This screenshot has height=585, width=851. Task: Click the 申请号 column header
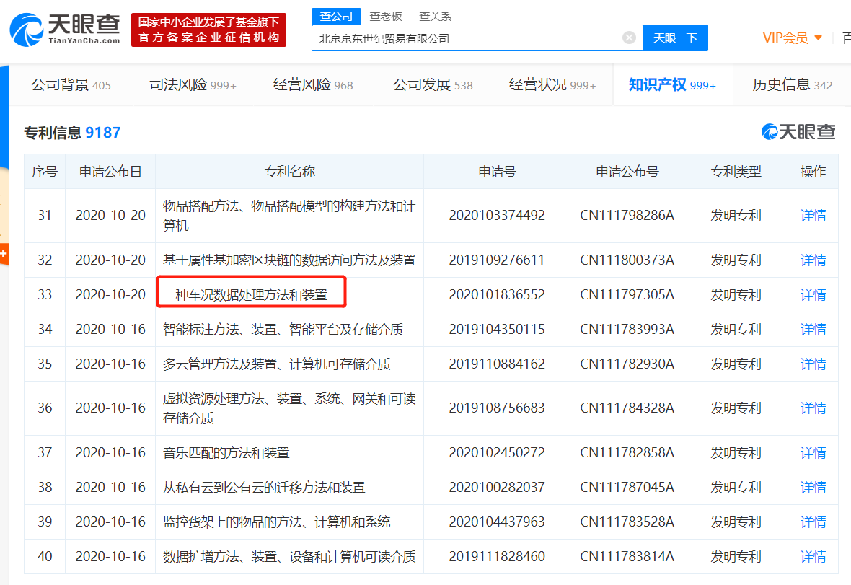click(497, 172)
